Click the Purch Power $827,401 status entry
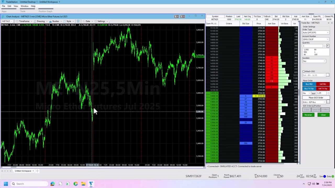The image size is (335, 188). (232, 176)
